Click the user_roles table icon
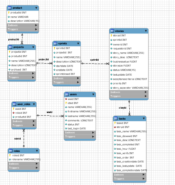The width and height of the screenshot is (175, 185). [14, 104]
